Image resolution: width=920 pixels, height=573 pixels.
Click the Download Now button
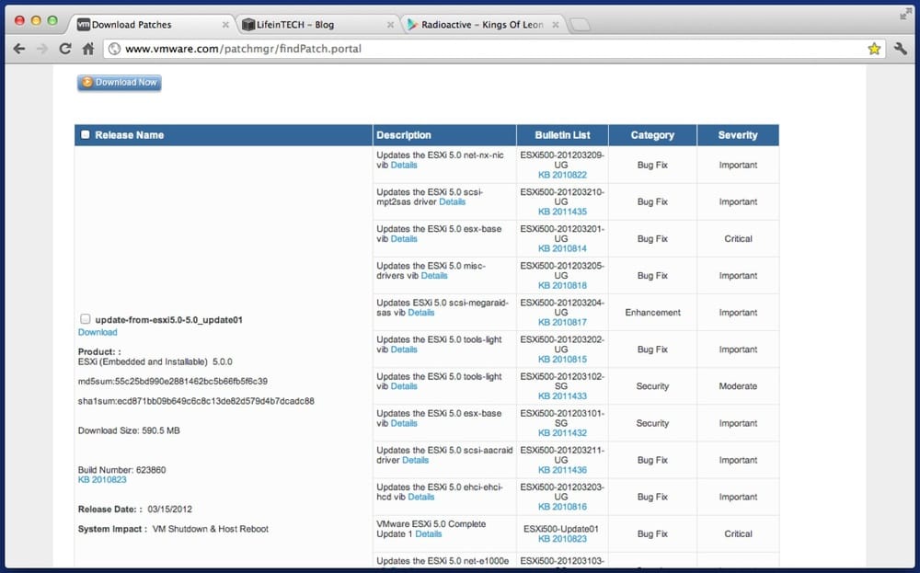click(119, 83)
